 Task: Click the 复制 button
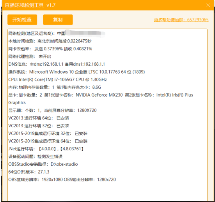pos(58,20)
